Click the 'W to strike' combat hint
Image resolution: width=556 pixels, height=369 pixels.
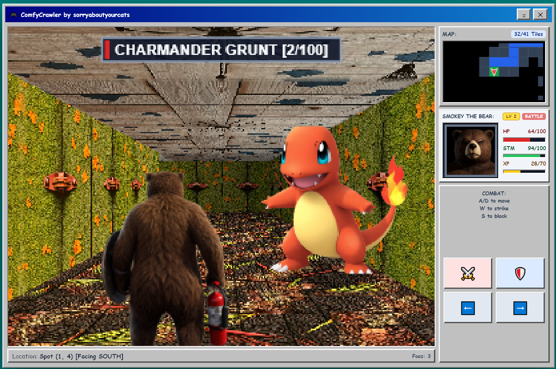pos(494,209)
